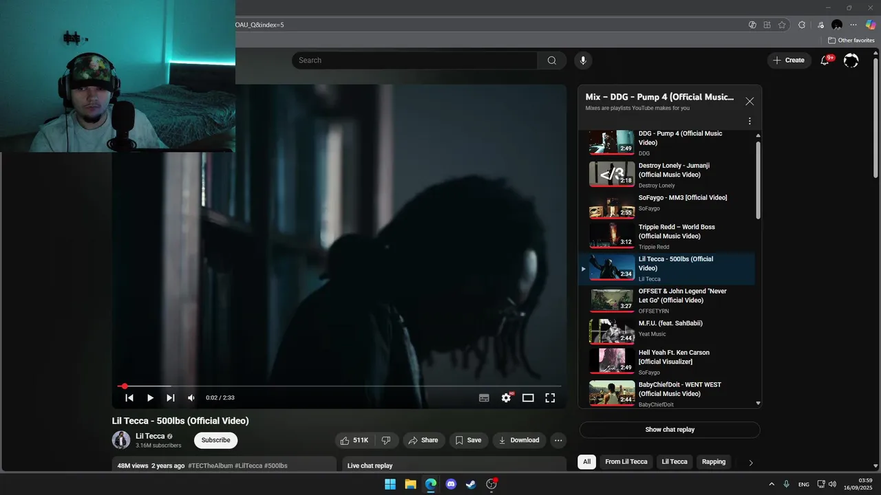Select M.F.U. (feat. SahBabii) entry
Image resolution: width=881 pixels, height=495 pixels.
(x=666, y=331)
